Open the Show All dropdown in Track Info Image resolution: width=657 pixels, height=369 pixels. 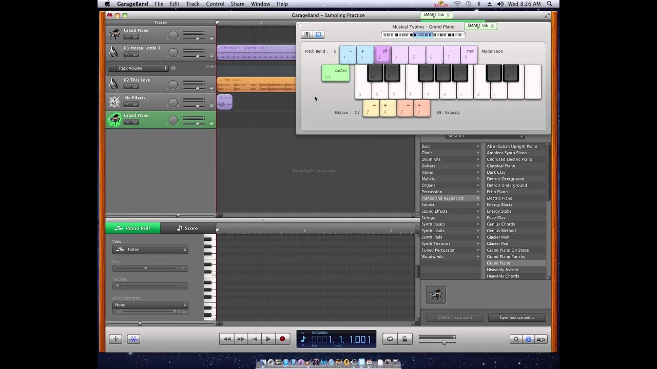click(485, 136)
